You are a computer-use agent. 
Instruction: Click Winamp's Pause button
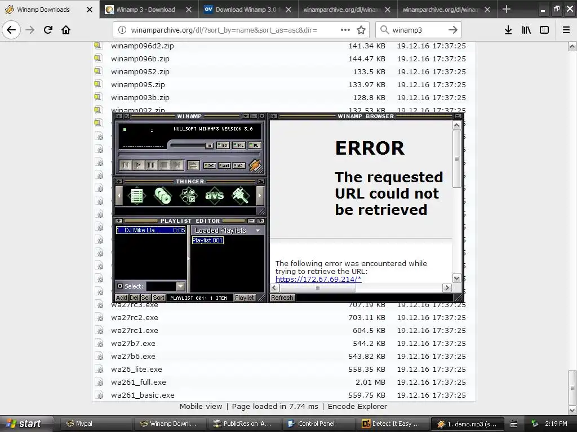click(151, 165)
